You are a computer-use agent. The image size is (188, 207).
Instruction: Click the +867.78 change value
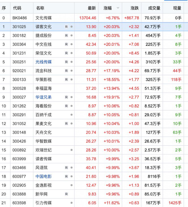click(132, 18)
